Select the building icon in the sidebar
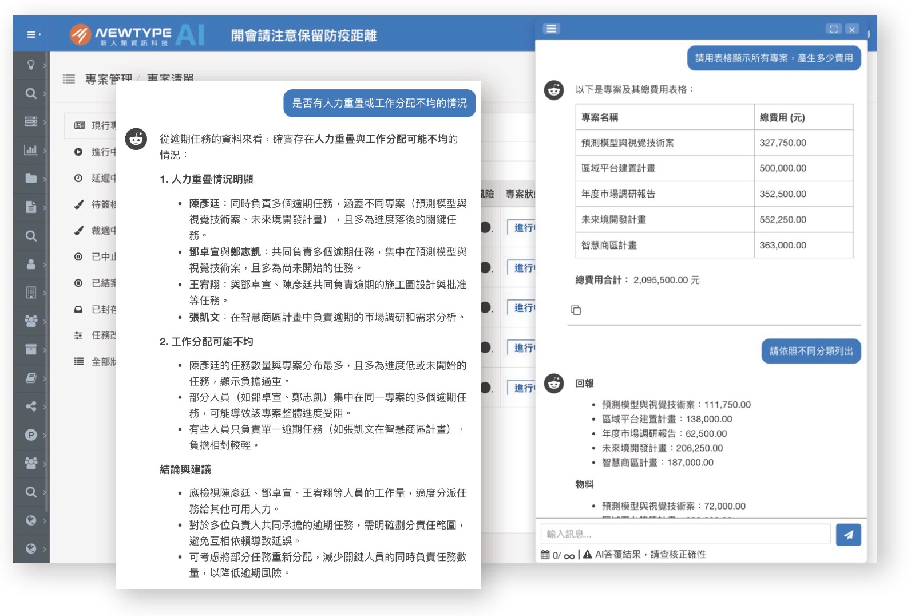 tap(31, 293)
